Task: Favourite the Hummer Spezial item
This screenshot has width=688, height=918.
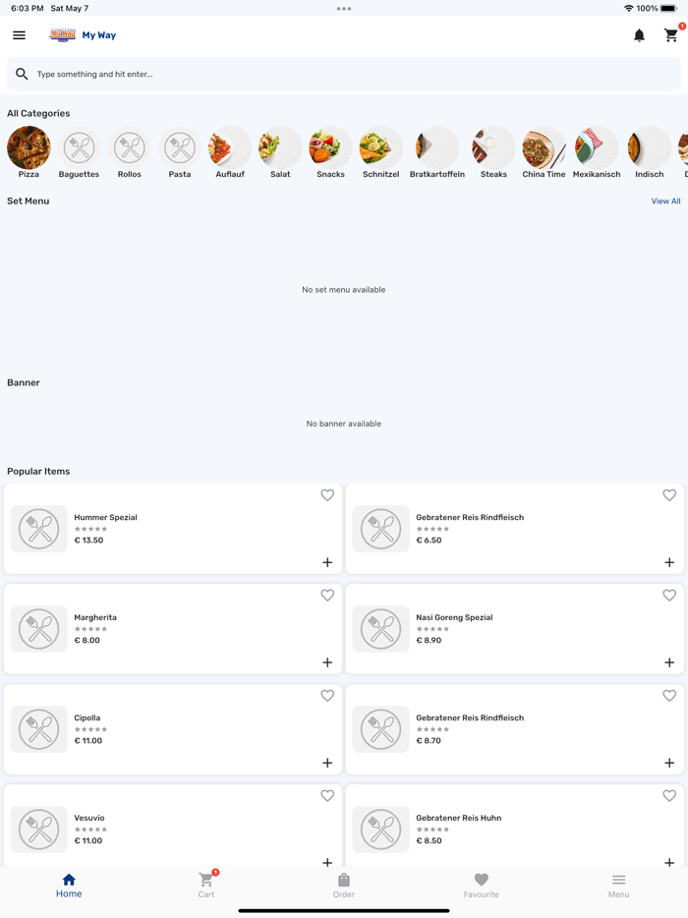Action: click(327, 495)
